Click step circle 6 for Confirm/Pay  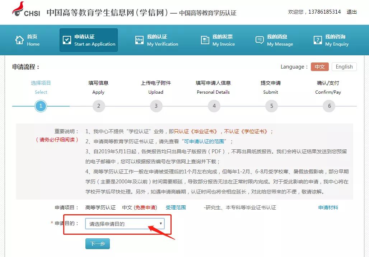(328, 106)
